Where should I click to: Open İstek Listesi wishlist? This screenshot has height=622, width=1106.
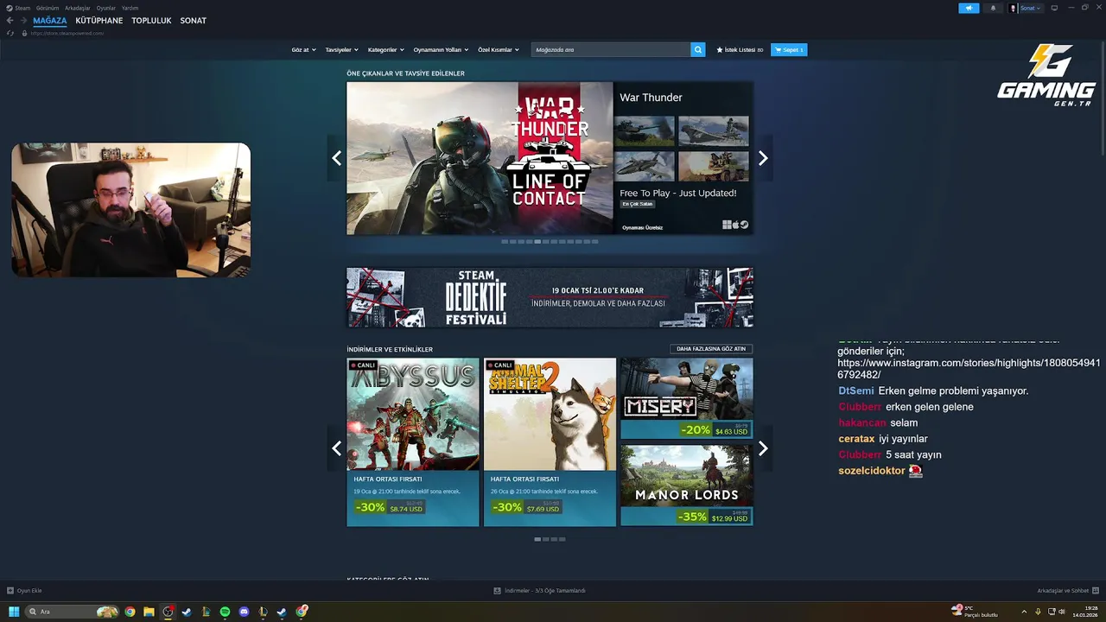pyautogui.click(x=740, y=50)
